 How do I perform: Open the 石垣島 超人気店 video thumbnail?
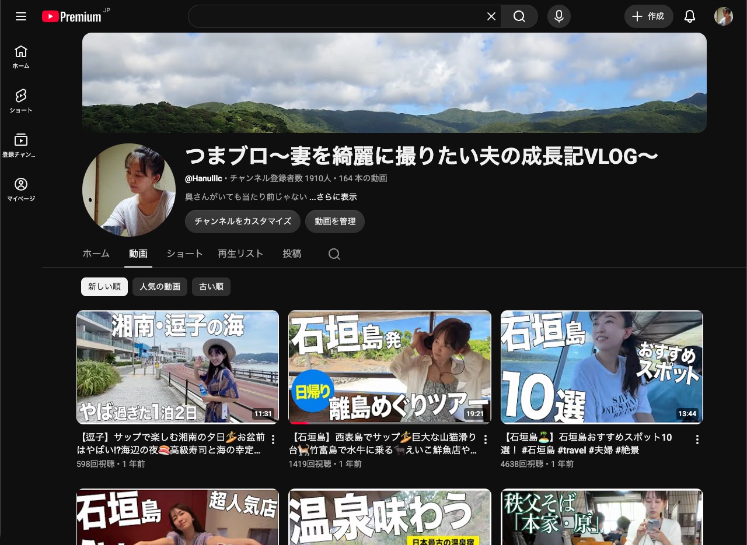[x=178, y=517]
